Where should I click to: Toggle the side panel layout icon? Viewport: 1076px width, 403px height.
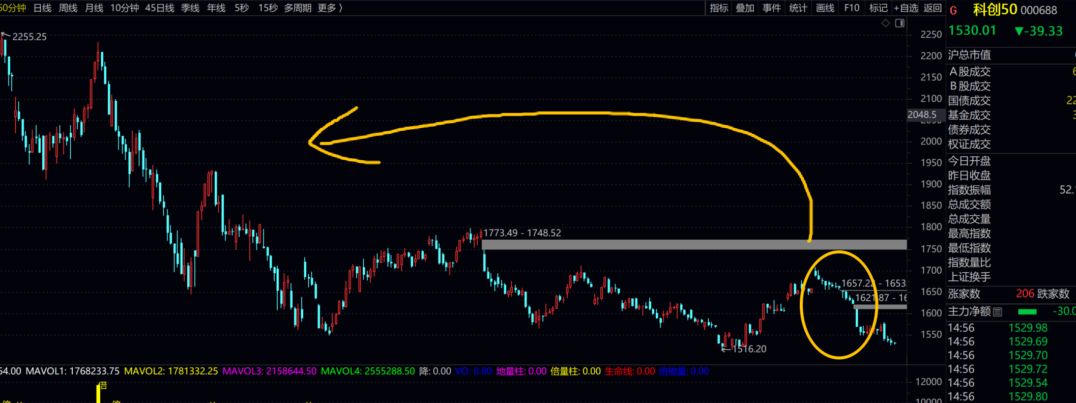900,23
